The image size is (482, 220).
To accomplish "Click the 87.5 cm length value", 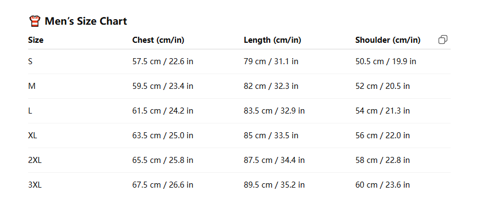I will pyautogui.click(x=274, y=160).
